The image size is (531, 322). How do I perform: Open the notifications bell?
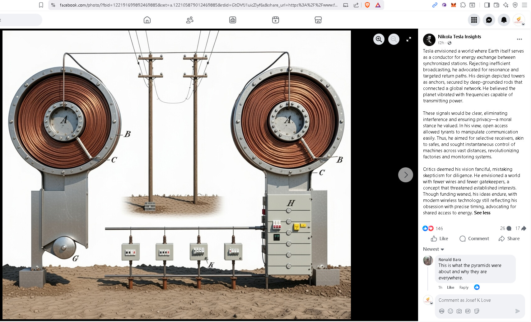coord(504,20)
